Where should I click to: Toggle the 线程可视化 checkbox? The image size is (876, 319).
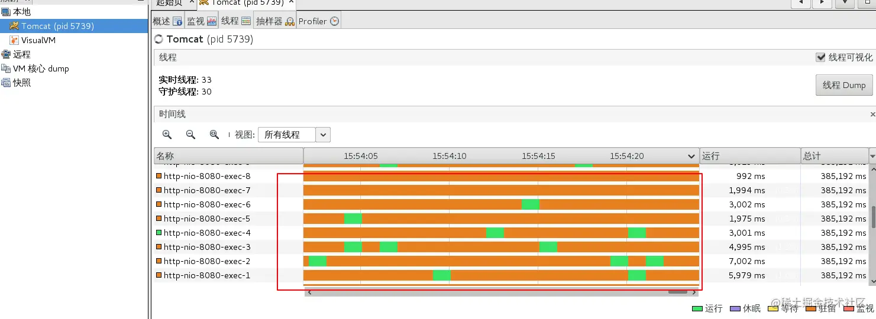820,57
